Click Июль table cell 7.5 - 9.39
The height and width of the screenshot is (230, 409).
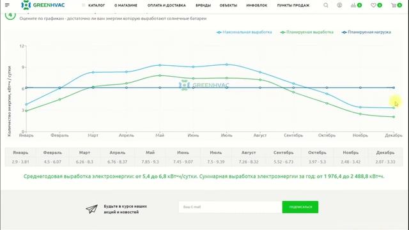click(216, 162)
